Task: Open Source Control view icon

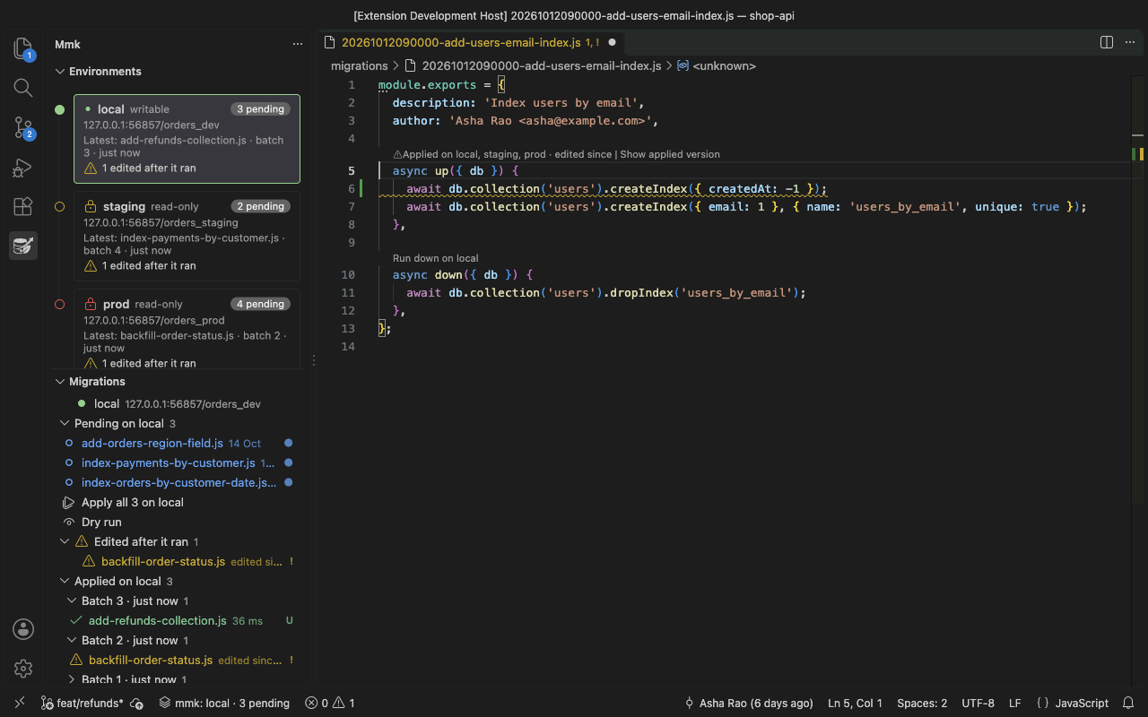Action: [23, 128]
